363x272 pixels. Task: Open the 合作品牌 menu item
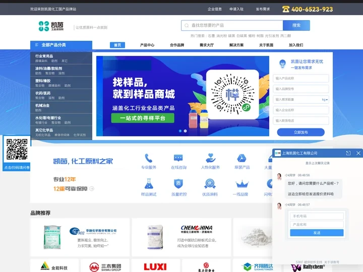coord(177,45)
